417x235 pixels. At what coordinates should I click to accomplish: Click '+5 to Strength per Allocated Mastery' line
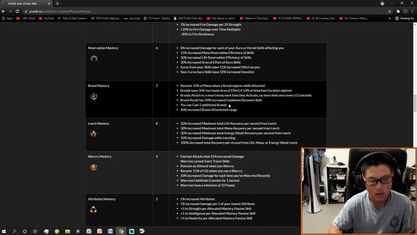point(216,209)
